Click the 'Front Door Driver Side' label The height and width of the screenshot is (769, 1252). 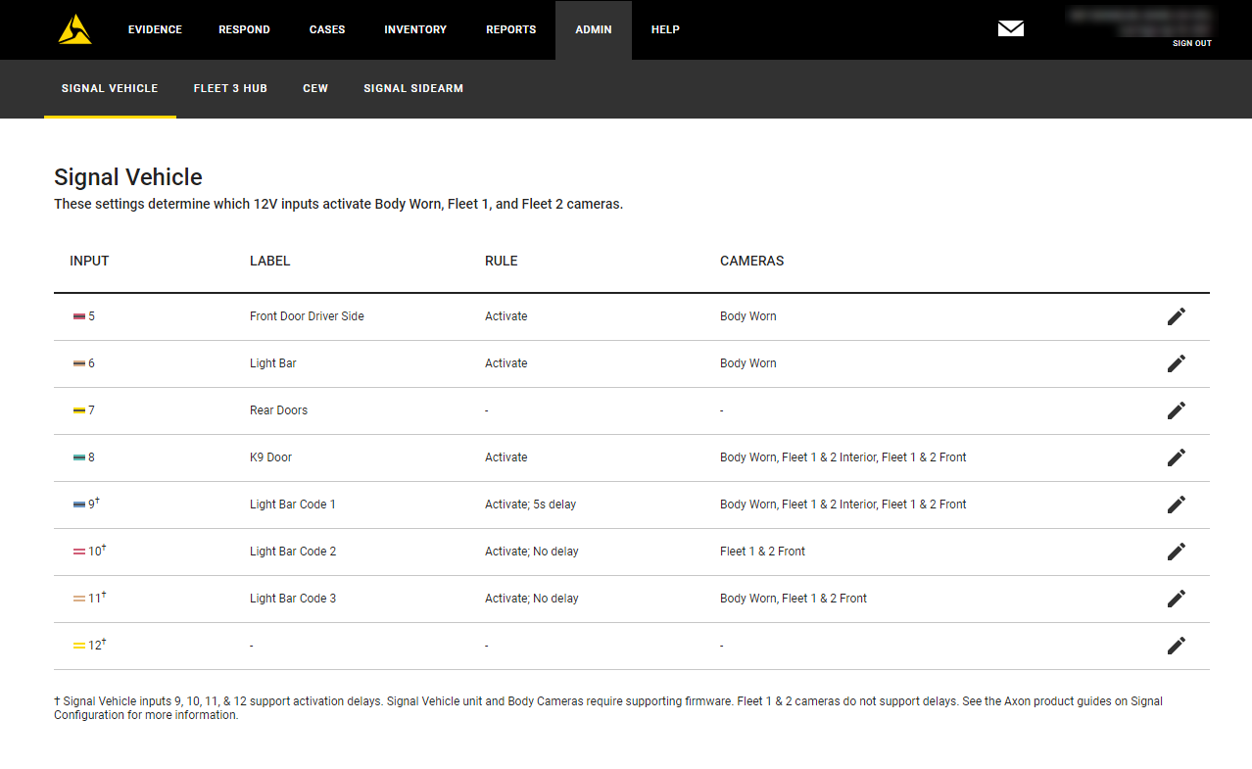pyautogui.click(x=307, y=316)
